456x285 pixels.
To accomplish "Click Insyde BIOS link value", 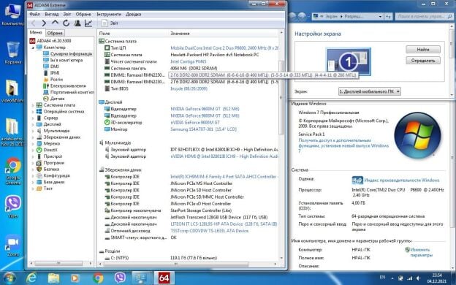I will 189,88.
